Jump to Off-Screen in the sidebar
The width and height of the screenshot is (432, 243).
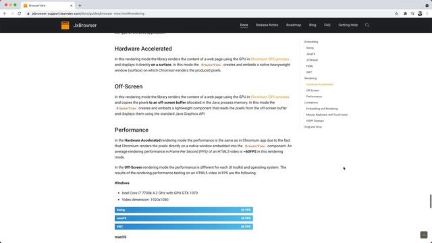pyautogui.click(x=313, y=90)
